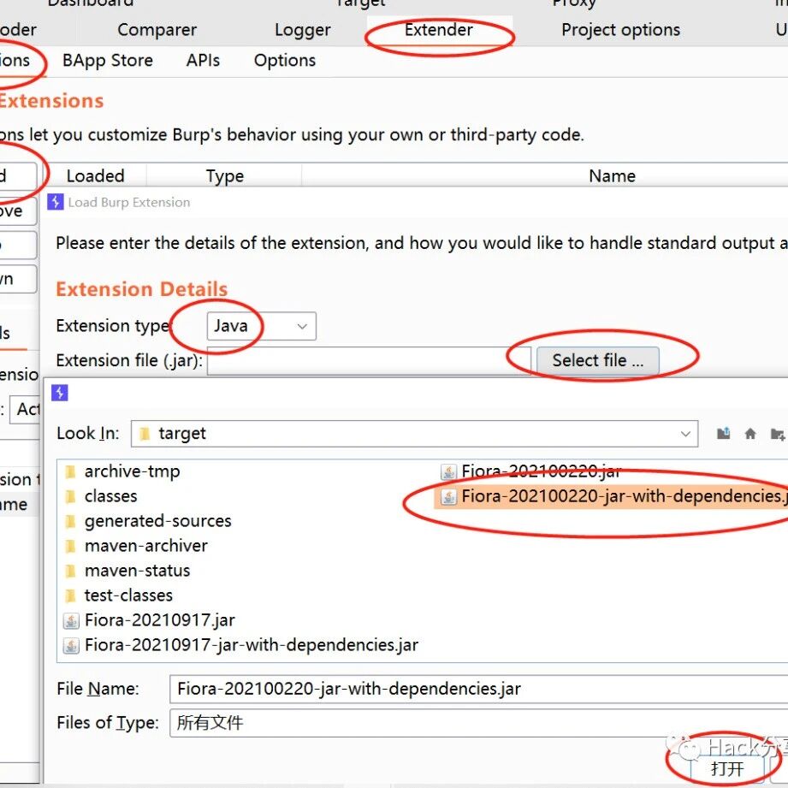Click the file chooser dialog title icon

(60, 393)
